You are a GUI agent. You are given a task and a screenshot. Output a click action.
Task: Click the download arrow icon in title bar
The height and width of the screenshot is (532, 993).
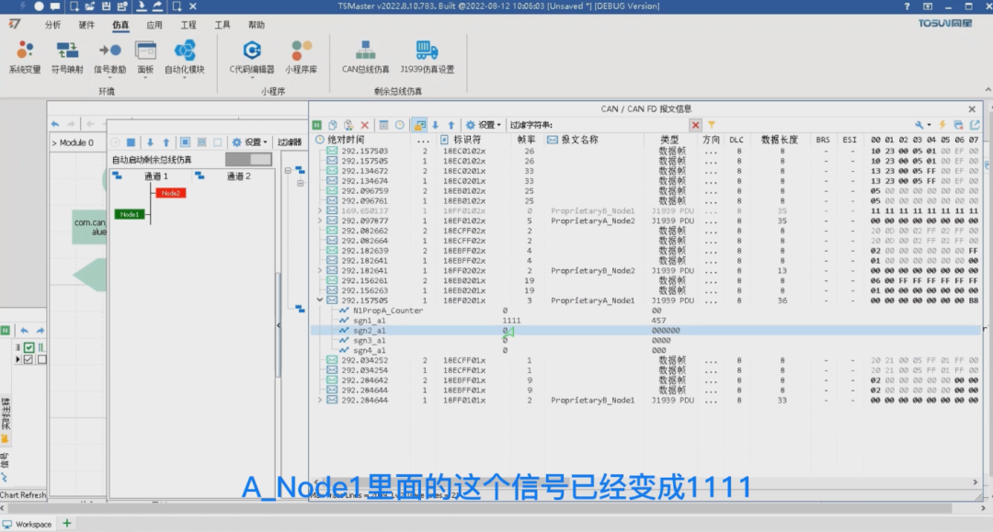tap(142, 6)
